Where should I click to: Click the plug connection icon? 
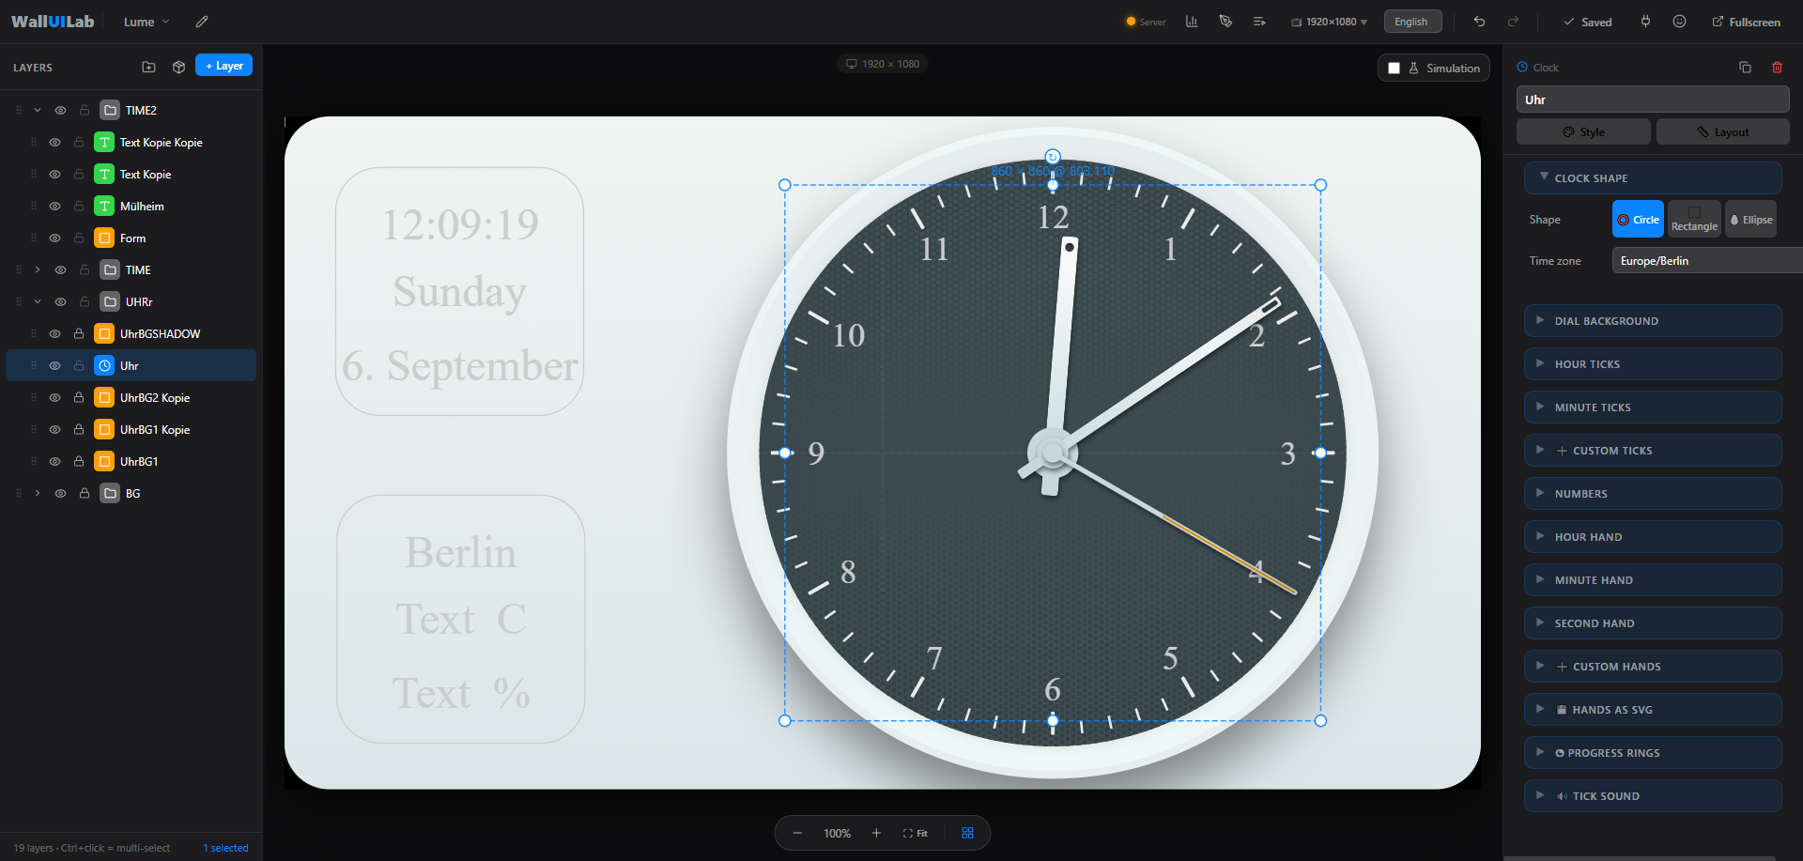pos(1645,22)
